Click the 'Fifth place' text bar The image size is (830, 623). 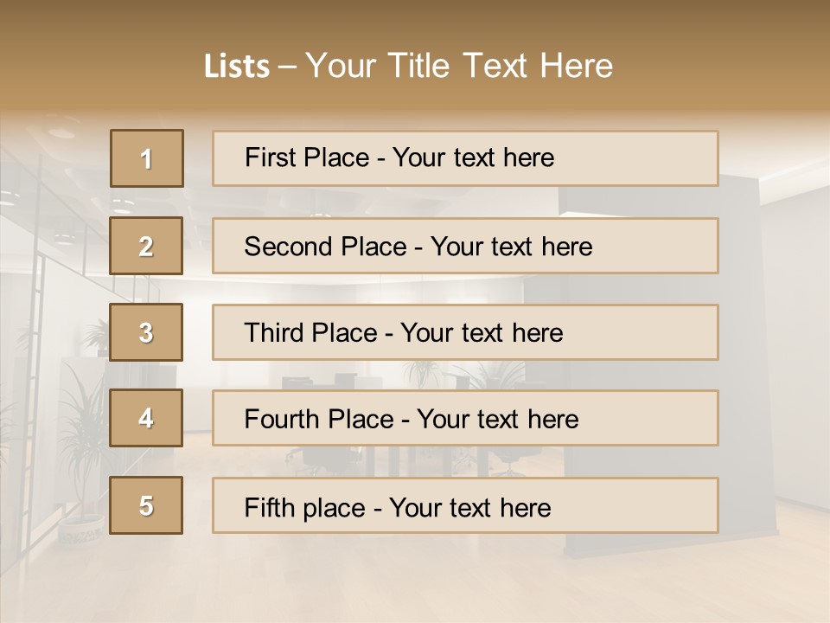(465, 505)
